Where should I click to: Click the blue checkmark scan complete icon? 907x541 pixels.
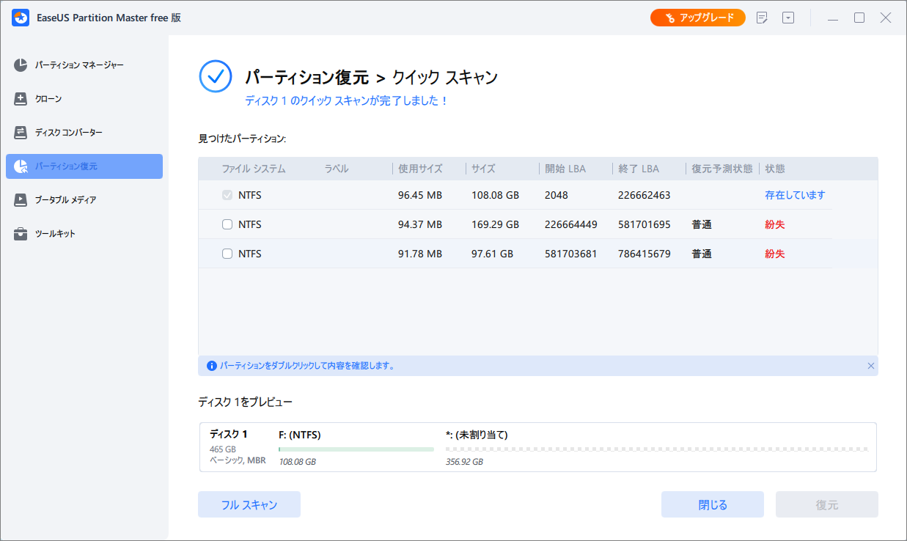pos(216,76)
